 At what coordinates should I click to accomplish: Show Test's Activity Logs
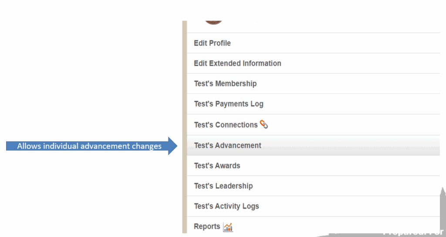point(226,206)
